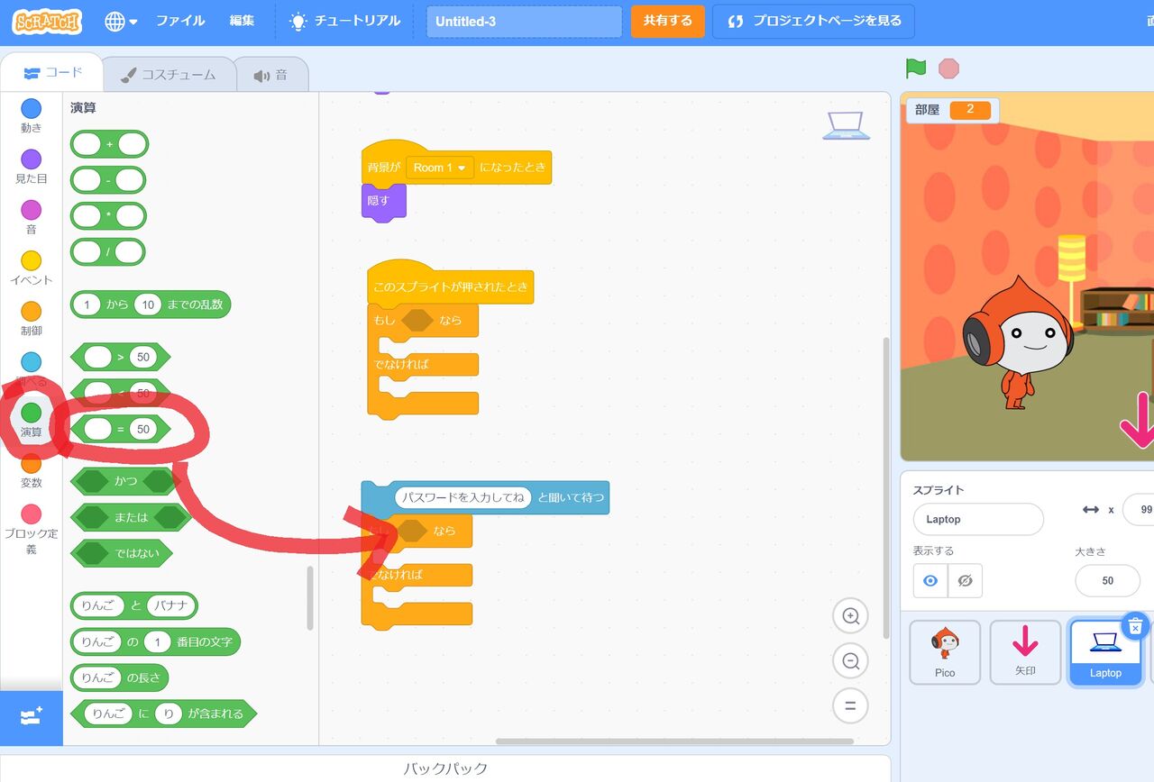This screenshot has width=1154, height=782.
Task: Click the addition operator block
Action: [109, 144]
